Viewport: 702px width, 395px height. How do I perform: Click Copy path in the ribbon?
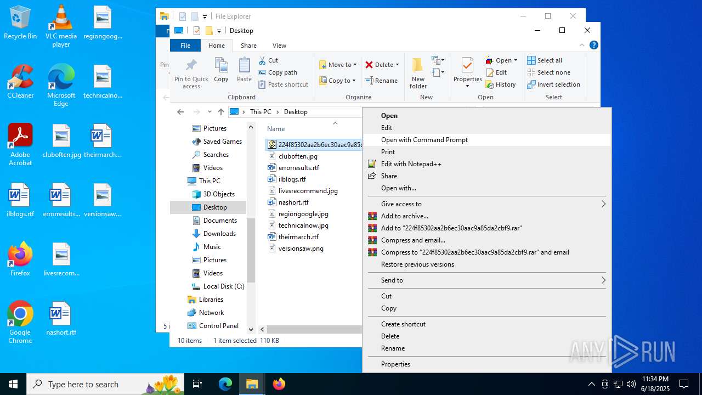(278, 72)
